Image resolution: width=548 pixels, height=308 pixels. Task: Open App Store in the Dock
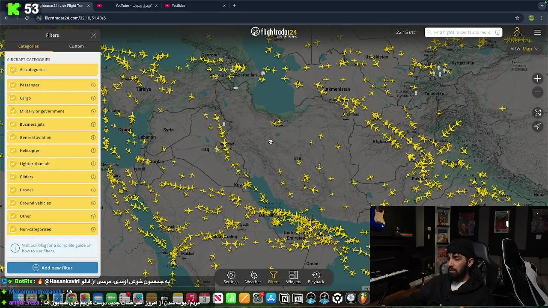(271, 299)
